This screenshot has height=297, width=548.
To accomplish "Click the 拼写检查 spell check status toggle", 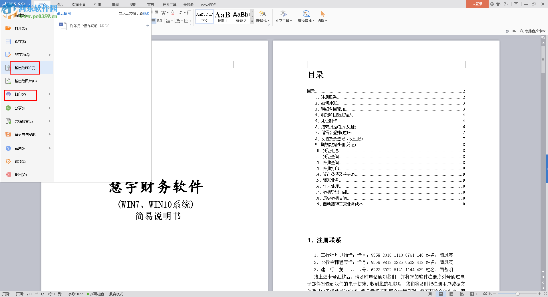I will point(96,294).
